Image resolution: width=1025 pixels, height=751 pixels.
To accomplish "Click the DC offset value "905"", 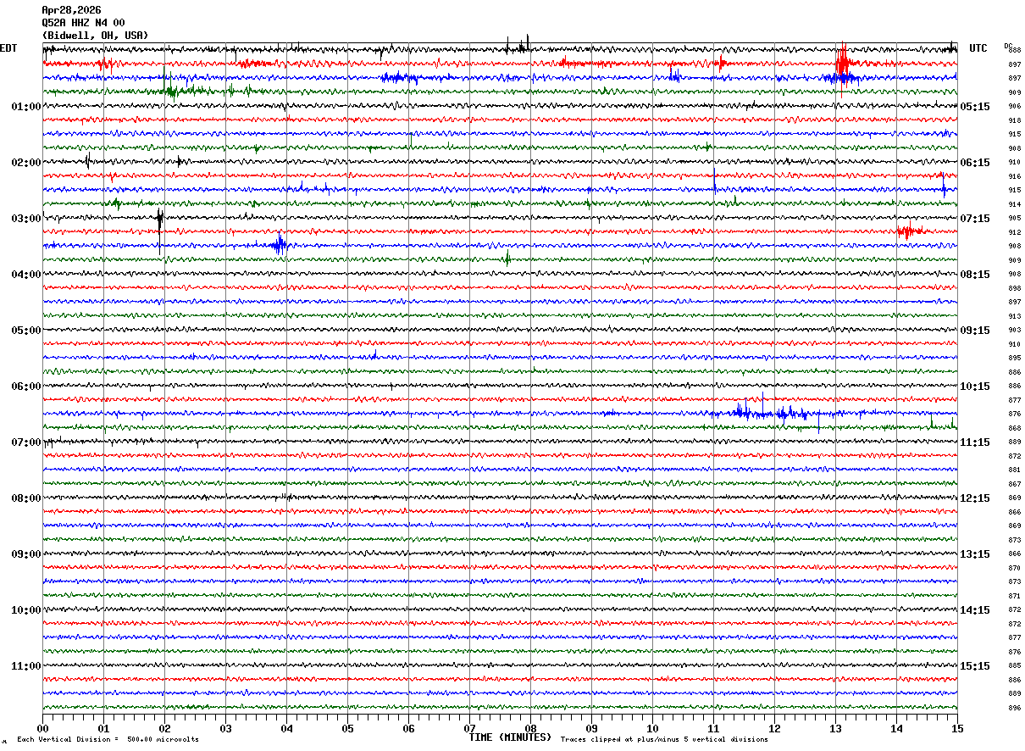I will click(1014, 218).
